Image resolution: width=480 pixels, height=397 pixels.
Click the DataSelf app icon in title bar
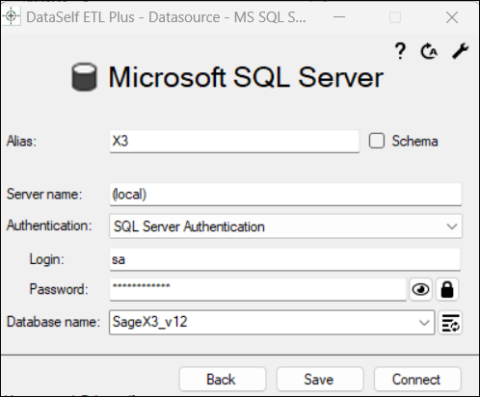coord(11,16)
